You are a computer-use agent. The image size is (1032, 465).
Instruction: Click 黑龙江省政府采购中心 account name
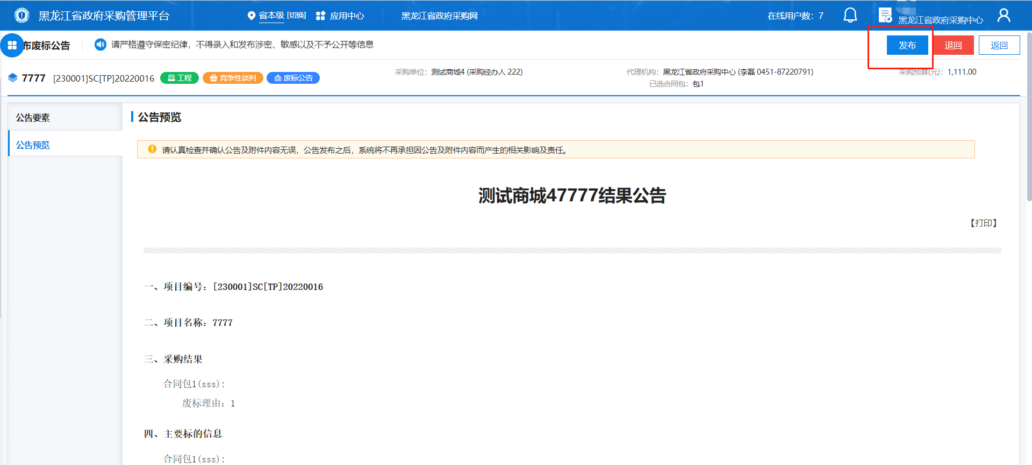tap(940, 20)
